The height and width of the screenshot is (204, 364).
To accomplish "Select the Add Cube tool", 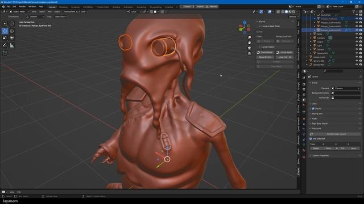I will coord(5,53).
